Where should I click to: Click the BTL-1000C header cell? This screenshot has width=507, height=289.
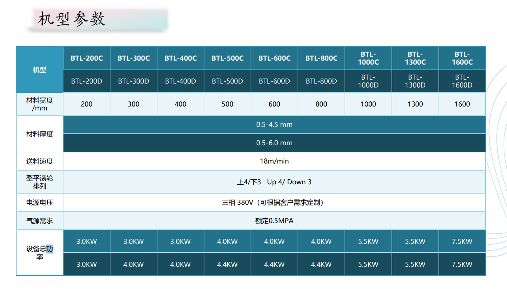pos(368,58)
